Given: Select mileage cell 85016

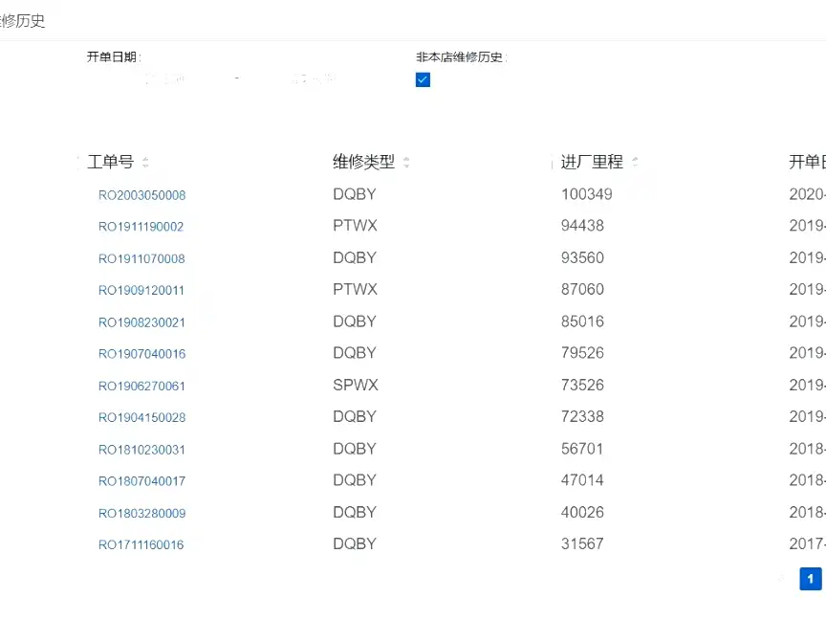Looking at the screenshot, I should coord(582,321).
